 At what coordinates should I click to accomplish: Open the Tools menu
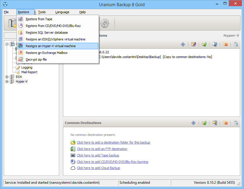[x=42, y=12]
